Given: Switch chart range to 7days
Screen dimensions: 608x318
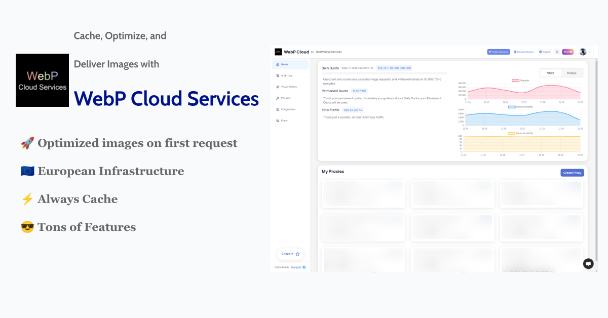Looking at the screenshot, I should tap(550, 73).
